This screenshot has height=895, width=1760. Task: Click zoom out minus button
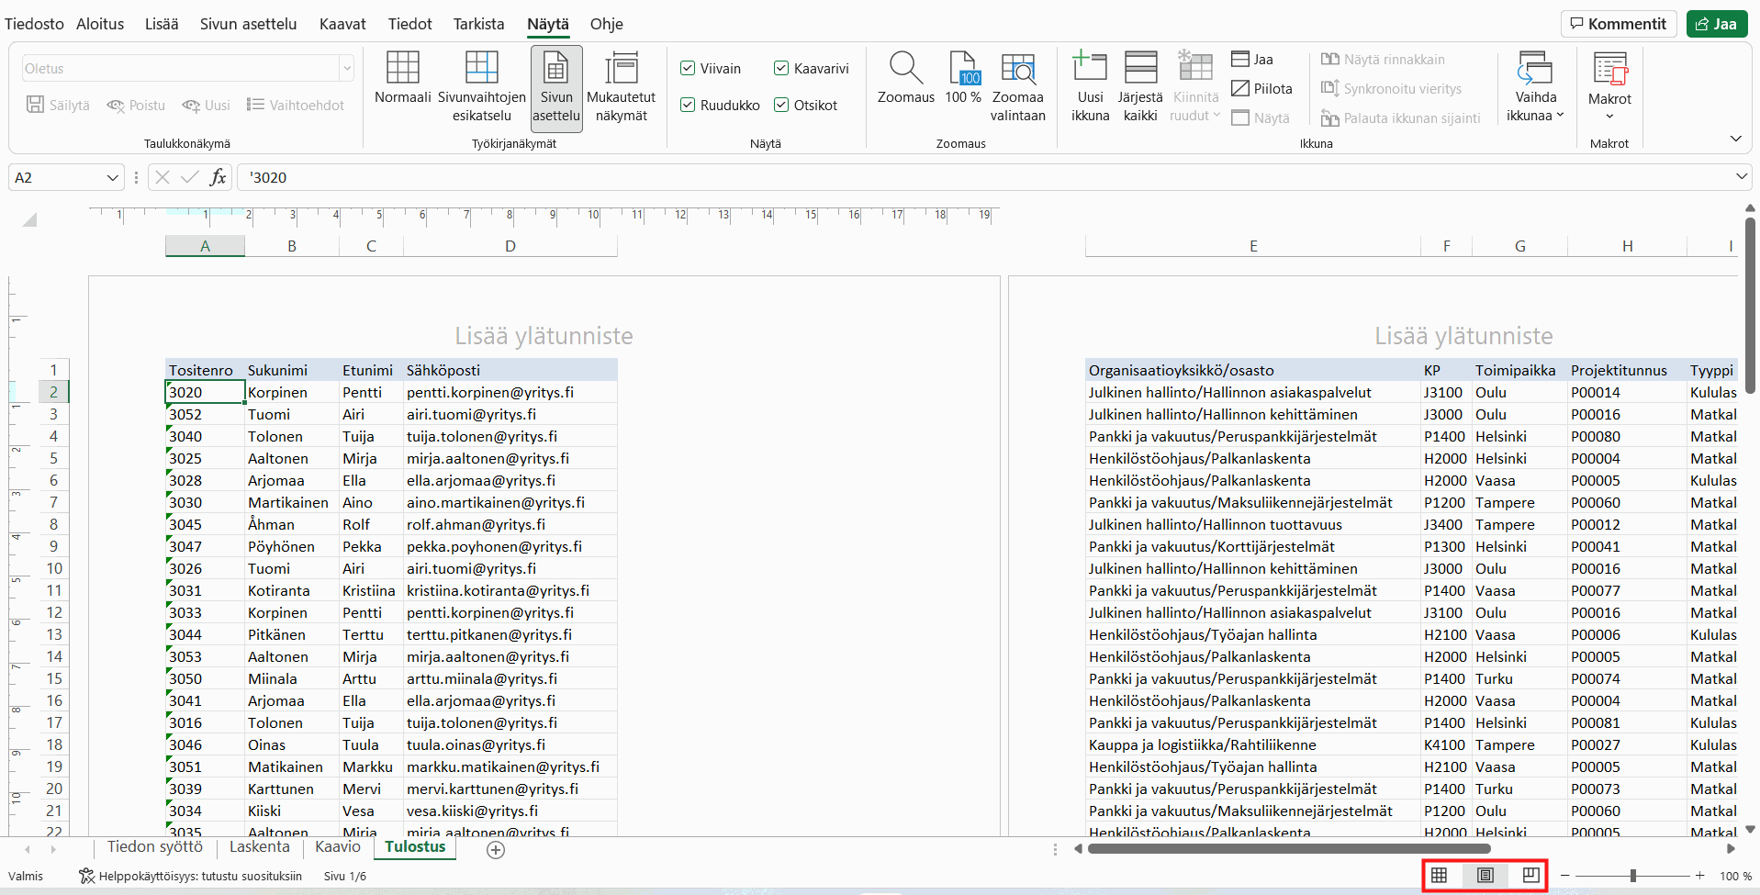coord(1565,876)
